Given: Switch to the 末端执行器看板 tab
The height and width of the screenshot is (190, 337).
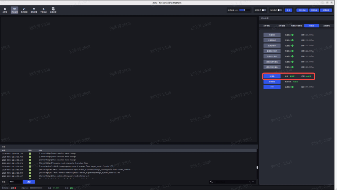Looking at the screenshot, I should (296, 26).
